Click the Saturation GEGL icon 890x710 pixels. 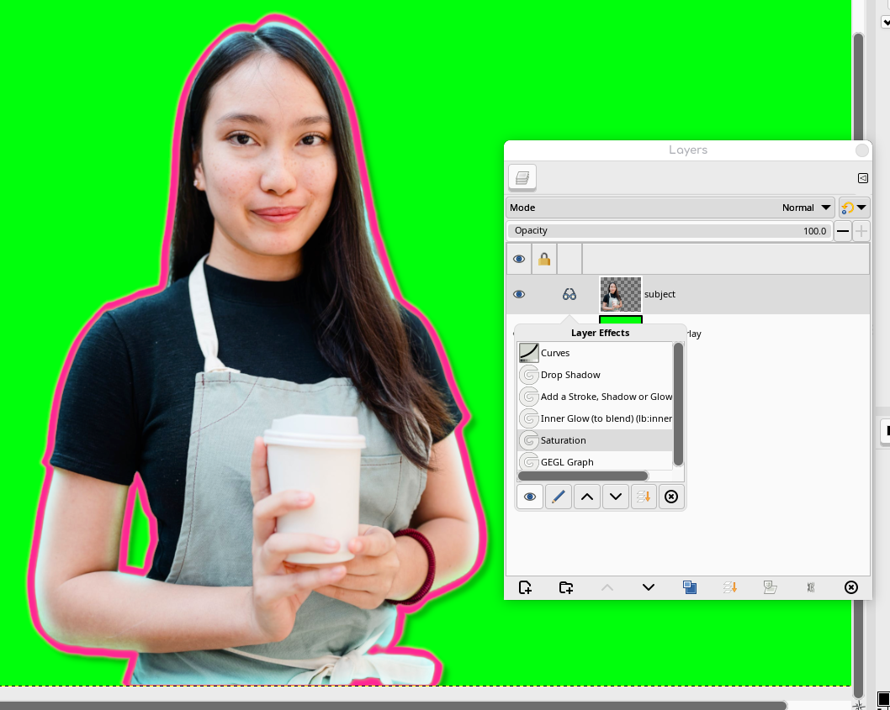point(528,440)
